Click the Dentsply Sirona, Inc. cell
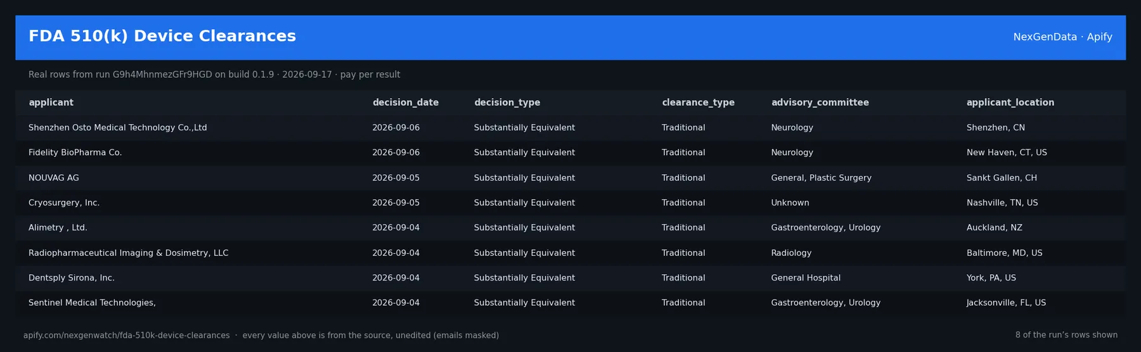Viewport: 1141px width, 352px height. [x=72, y=278]
